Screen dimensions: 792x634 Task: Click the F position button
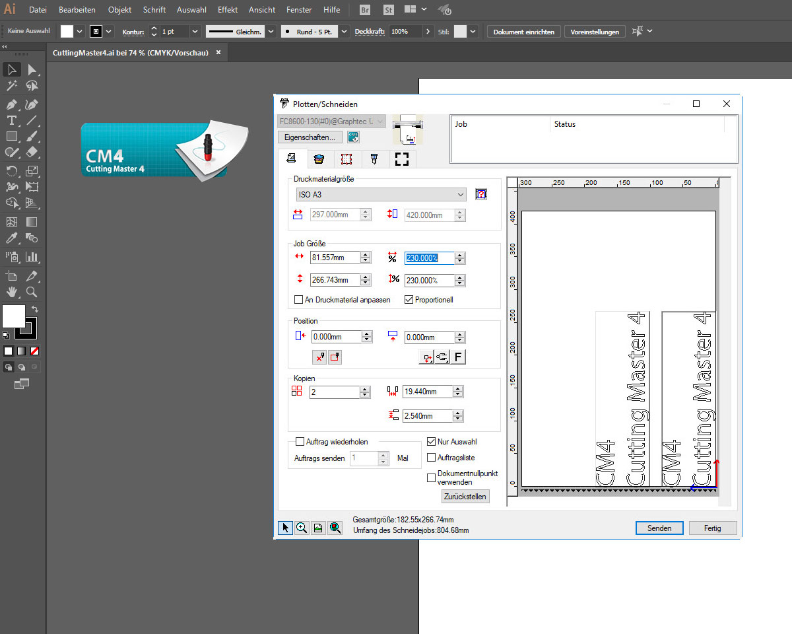(x=459, y=357)
